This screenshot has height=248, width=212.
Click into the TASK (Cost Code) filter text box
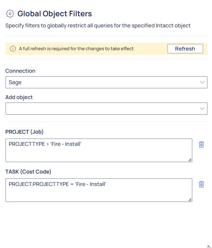[x=99, y=190]
